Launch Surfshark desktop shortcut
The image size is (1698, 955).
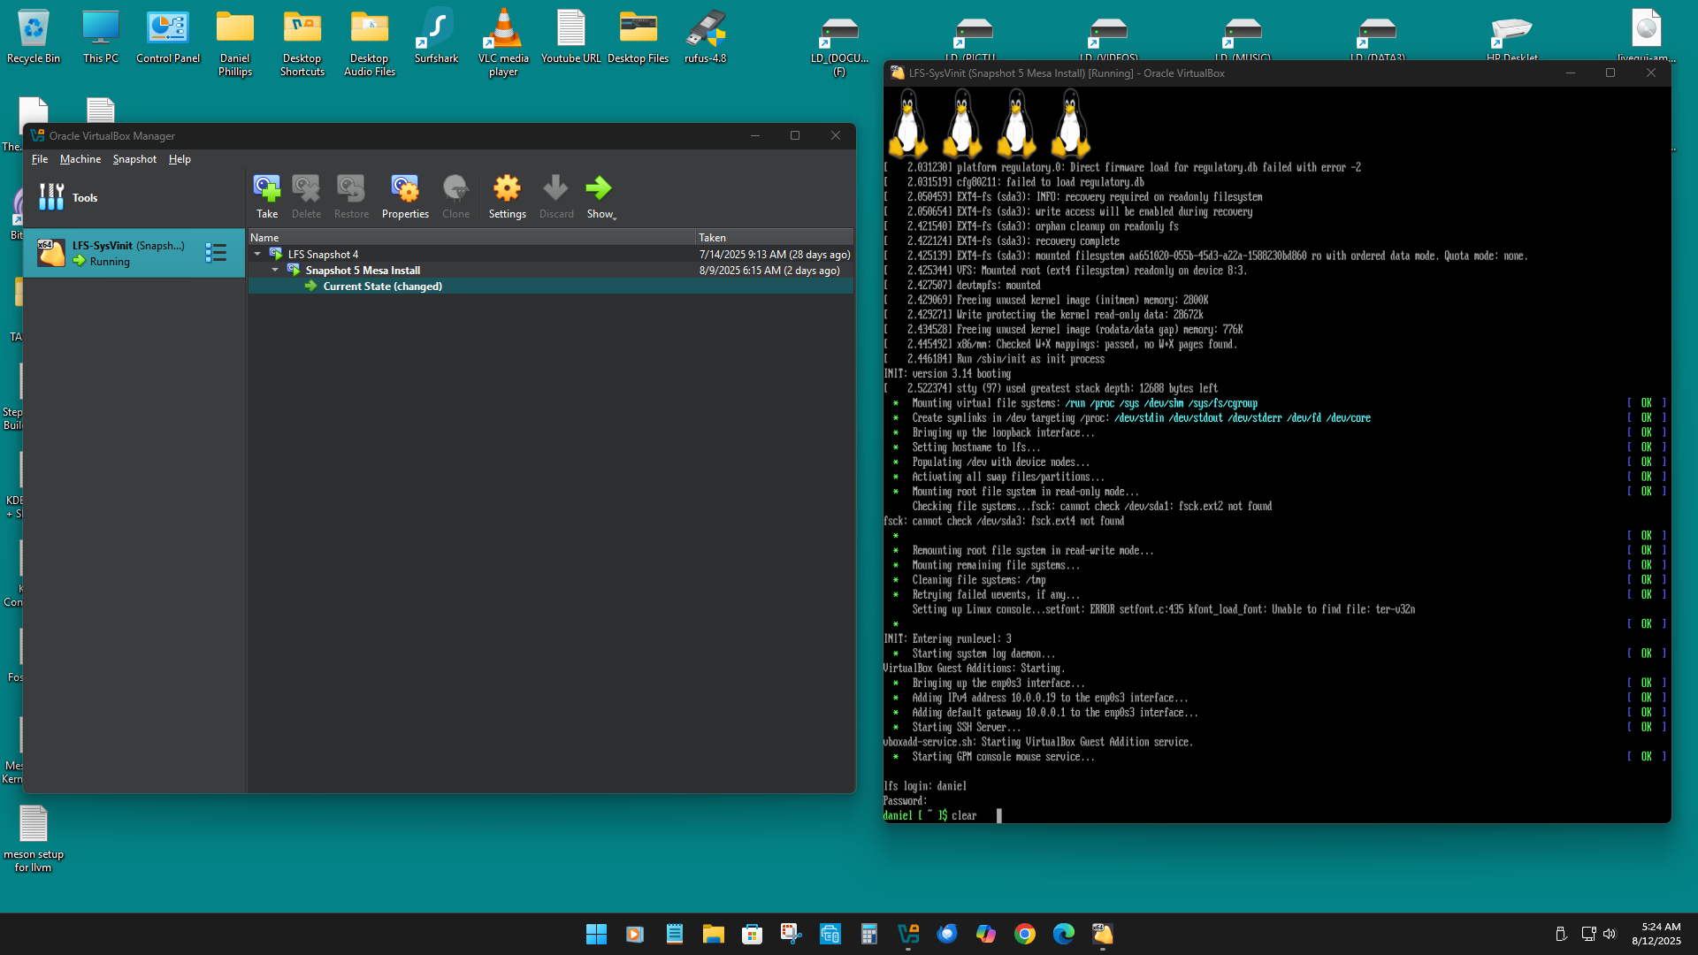[x=436, y=29]
